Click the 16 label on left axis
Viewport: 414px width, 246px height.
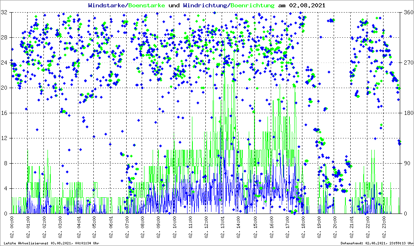coord(4,113)
